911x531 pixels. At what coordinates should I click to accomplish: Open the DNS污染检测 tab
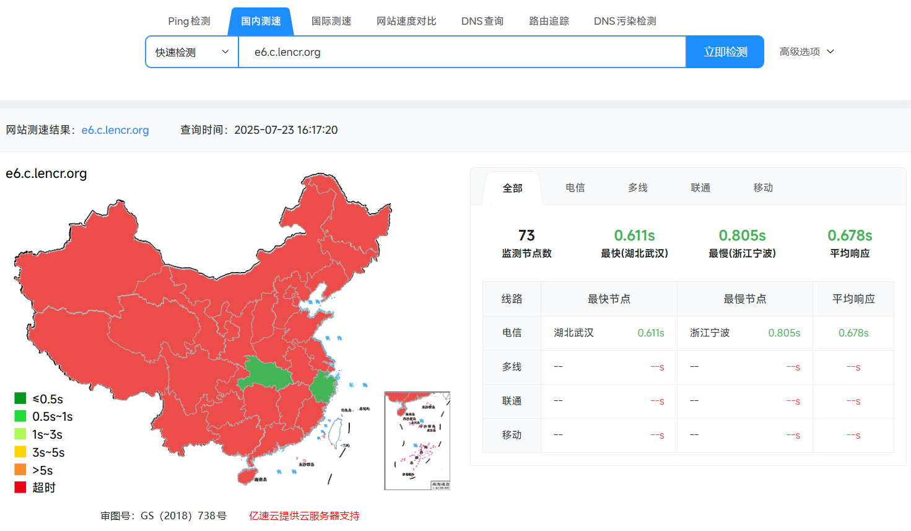(x=624, y=21)
